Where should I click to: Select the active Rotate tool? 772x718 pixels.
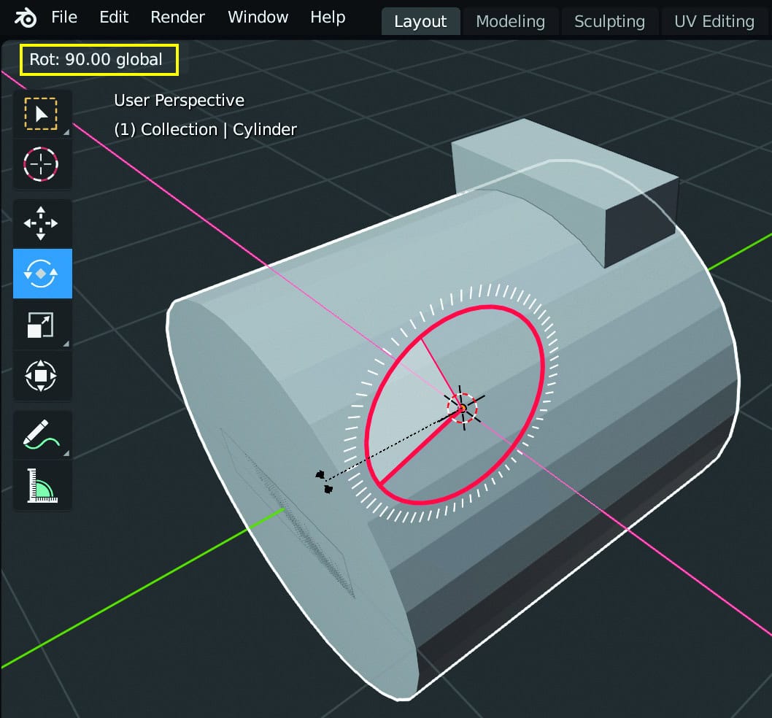[42, 274]
